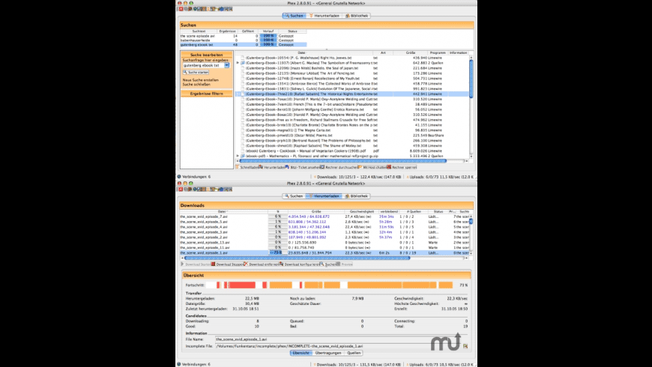This screenshot has width=652, height=367.
Task: Open Download konfigurieren for selected download
Action: (x=299, y=264)
